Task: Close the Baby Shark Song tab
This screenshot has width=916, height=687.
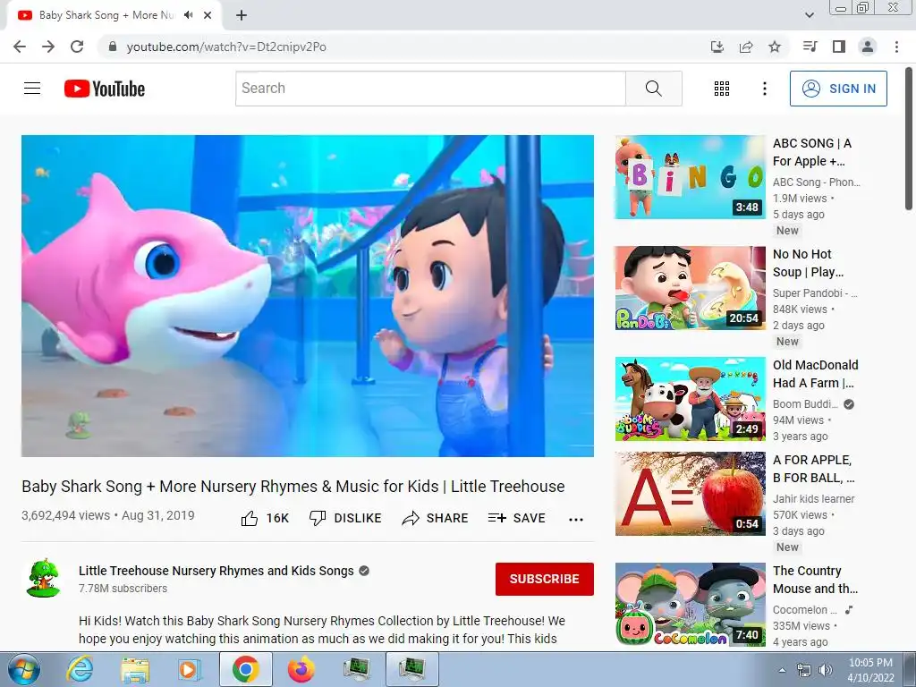Action: (x=208, y=15)
